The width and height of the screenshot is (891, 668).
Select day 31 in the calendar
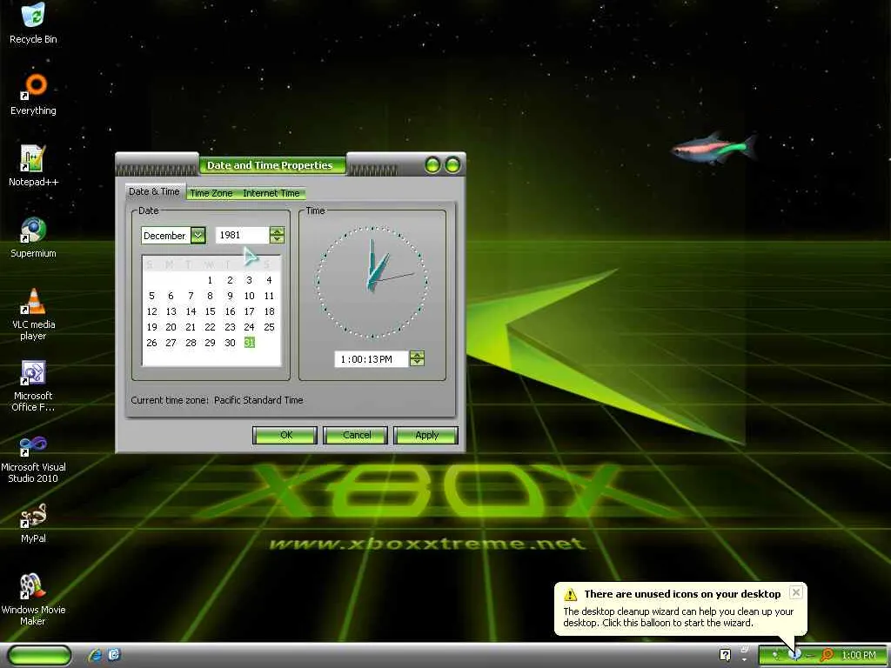click(250, 343)
